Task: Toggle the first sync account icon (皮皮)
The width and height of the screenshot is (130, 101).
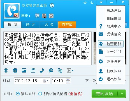Action: tap(37, 16)
